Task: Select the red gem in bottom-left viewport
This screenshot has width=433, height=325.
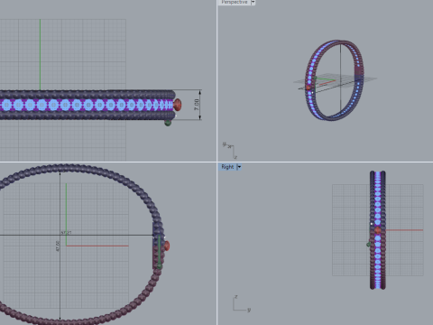Action: [166, 246]
